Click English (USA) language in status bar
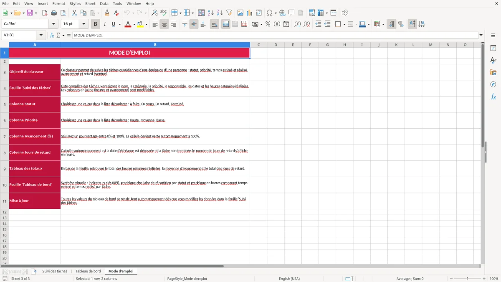The height and width of the screenshot is (282, 501). pos(289,279)
